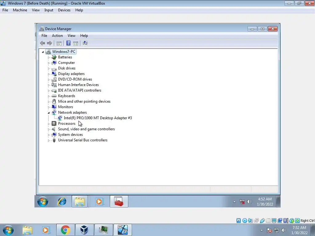This screenshot has height=236, width=315.
Task: Expand the Batteries category
Action: point(49,57)
